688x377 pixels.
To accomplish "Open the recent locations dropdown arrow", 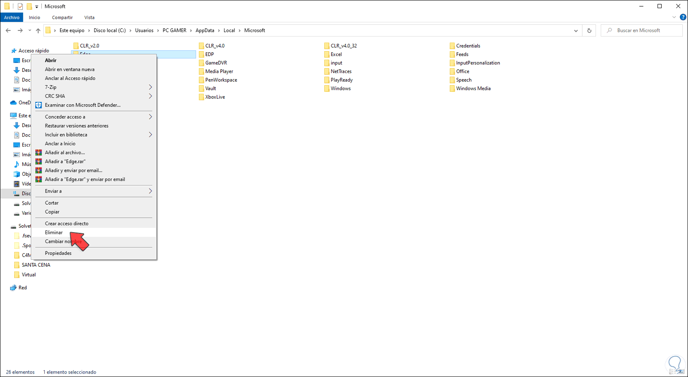I will [x=30, y=31].
